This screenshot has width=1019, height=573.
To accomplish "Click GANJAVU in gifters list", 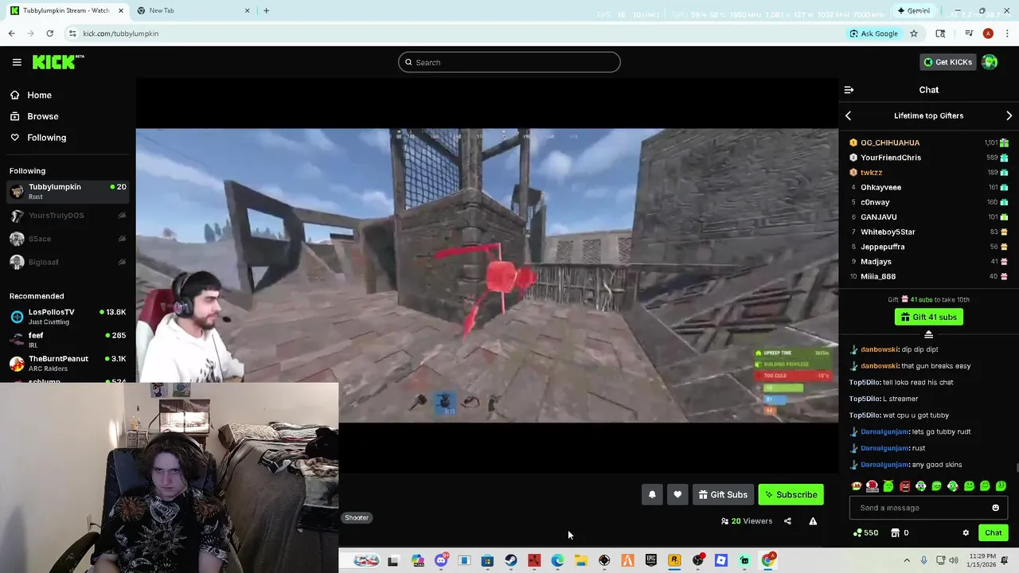I will point(878,217).
